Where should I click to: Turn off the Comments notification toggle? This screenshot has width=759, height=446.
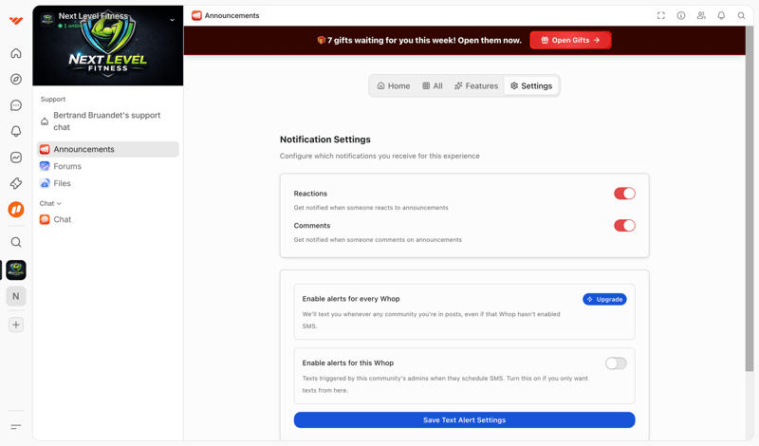624,226
